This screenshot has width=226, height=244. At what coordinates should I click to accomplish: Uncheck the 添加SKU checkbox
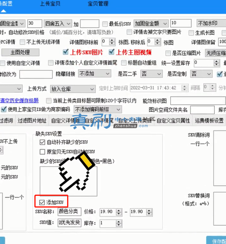coord(42,202)
